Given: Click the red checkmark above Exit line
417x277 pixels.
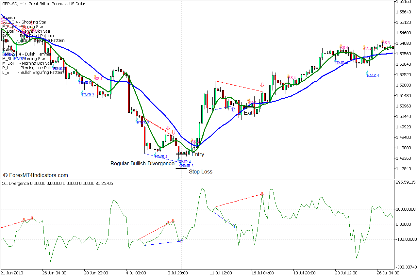Looking at the screenshot, I should pyautogui.click(x=249, y=99).
